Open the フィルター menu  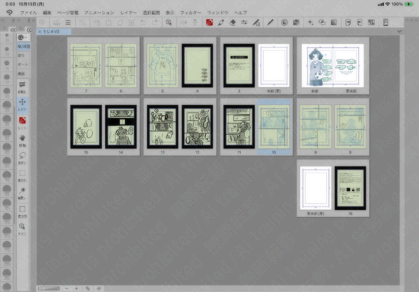pos(191,13)
